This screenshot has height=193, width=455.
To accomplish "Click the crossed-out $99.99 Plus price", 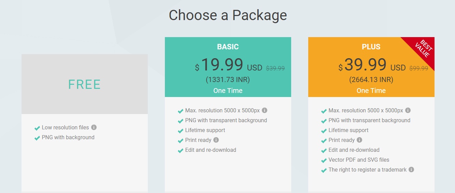I will pyautogui.click(x=418, y=68).
